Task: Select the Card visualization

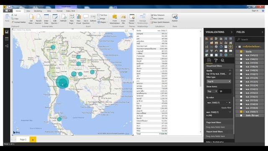Action: [221, 51]
